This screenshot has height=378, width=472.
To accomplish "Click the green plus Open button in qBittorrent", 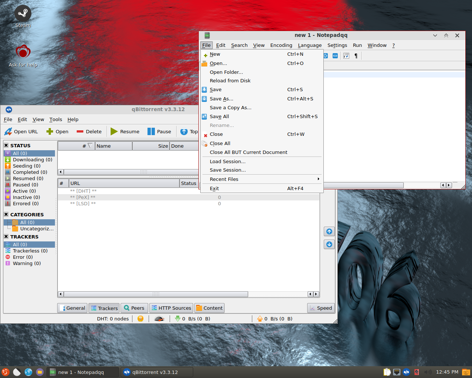I will pyautogui.click(x=57, y=131).
